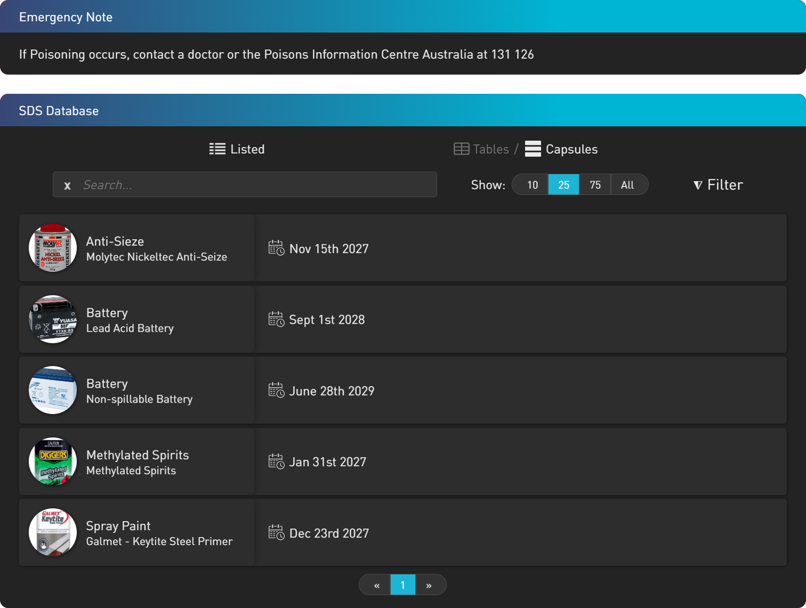Open the Molytec Anti-Seize product thumbnail
The height and width of the screenshot is (608, 806).
pos(53,248)
